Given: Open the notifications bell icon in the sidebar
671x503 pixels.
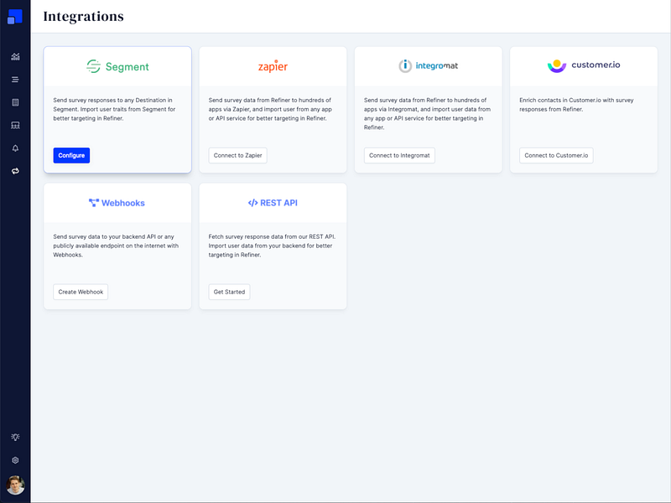Looking at the screenshot, I should click(x=15, y=148).
